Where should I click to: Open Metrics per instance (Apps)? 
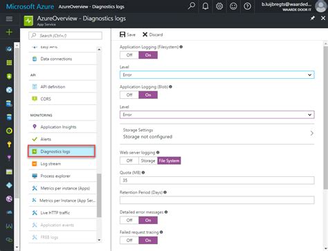click(x=62, y=188)
